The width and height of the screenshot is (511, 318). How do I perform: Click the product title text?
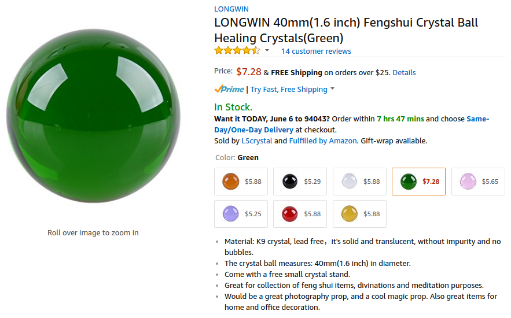[346, 31]
